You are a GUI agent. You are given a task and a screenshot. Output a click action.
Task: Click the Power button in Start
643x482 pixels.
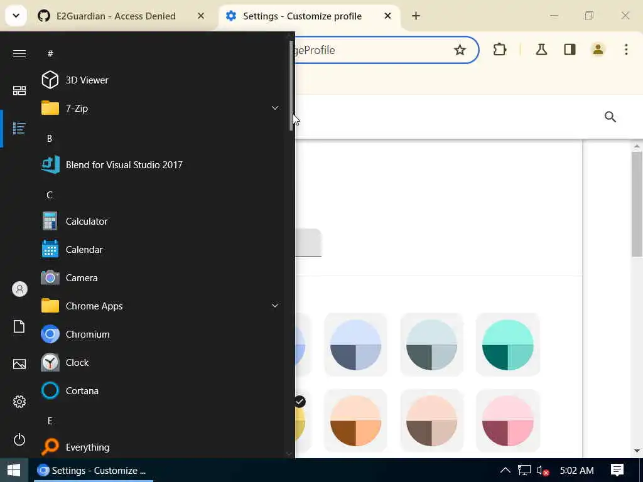[19, 440]
